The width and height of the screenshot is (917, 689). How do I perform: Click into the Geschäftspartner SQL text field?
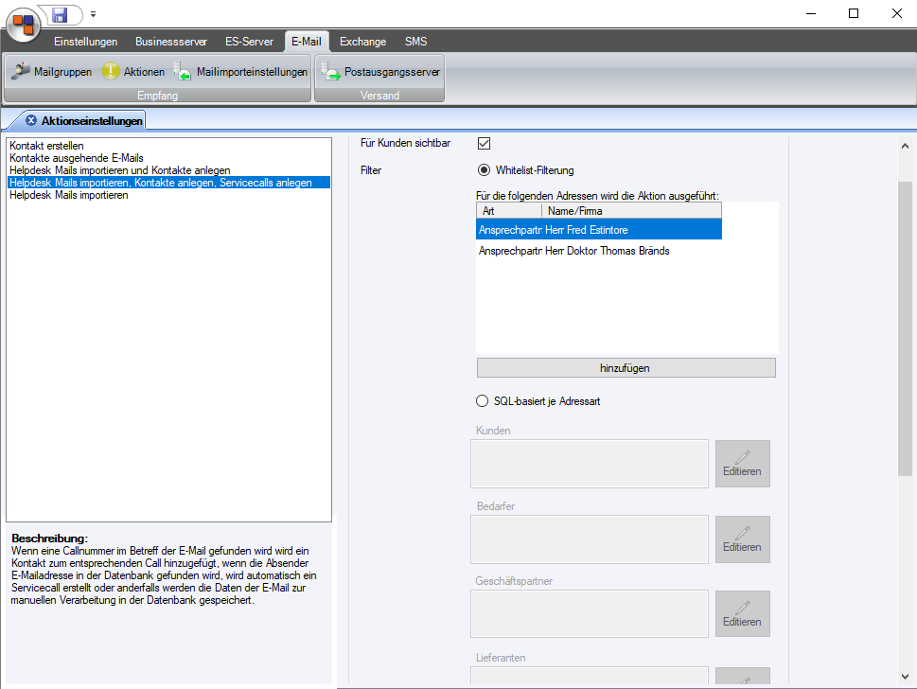point(590,613)
